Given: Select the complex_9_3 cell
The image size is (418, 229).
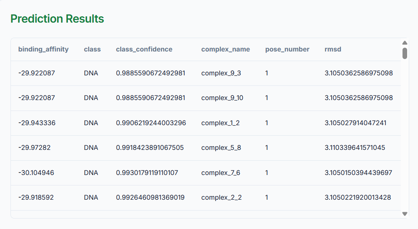Looking at the screenshot, I should pyautogui.click(x=221, y=73).
